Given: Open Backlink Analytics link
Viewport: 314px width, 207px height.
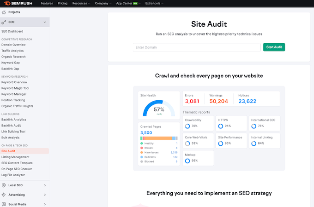Looking at the screenshot, I should pyautogui.click(x=14, y=120).
